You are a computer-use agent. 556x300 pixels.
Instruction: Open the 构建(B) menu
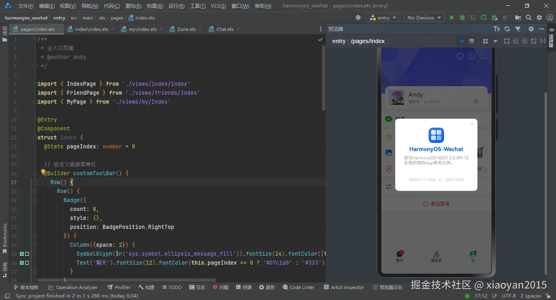(155, 6)
